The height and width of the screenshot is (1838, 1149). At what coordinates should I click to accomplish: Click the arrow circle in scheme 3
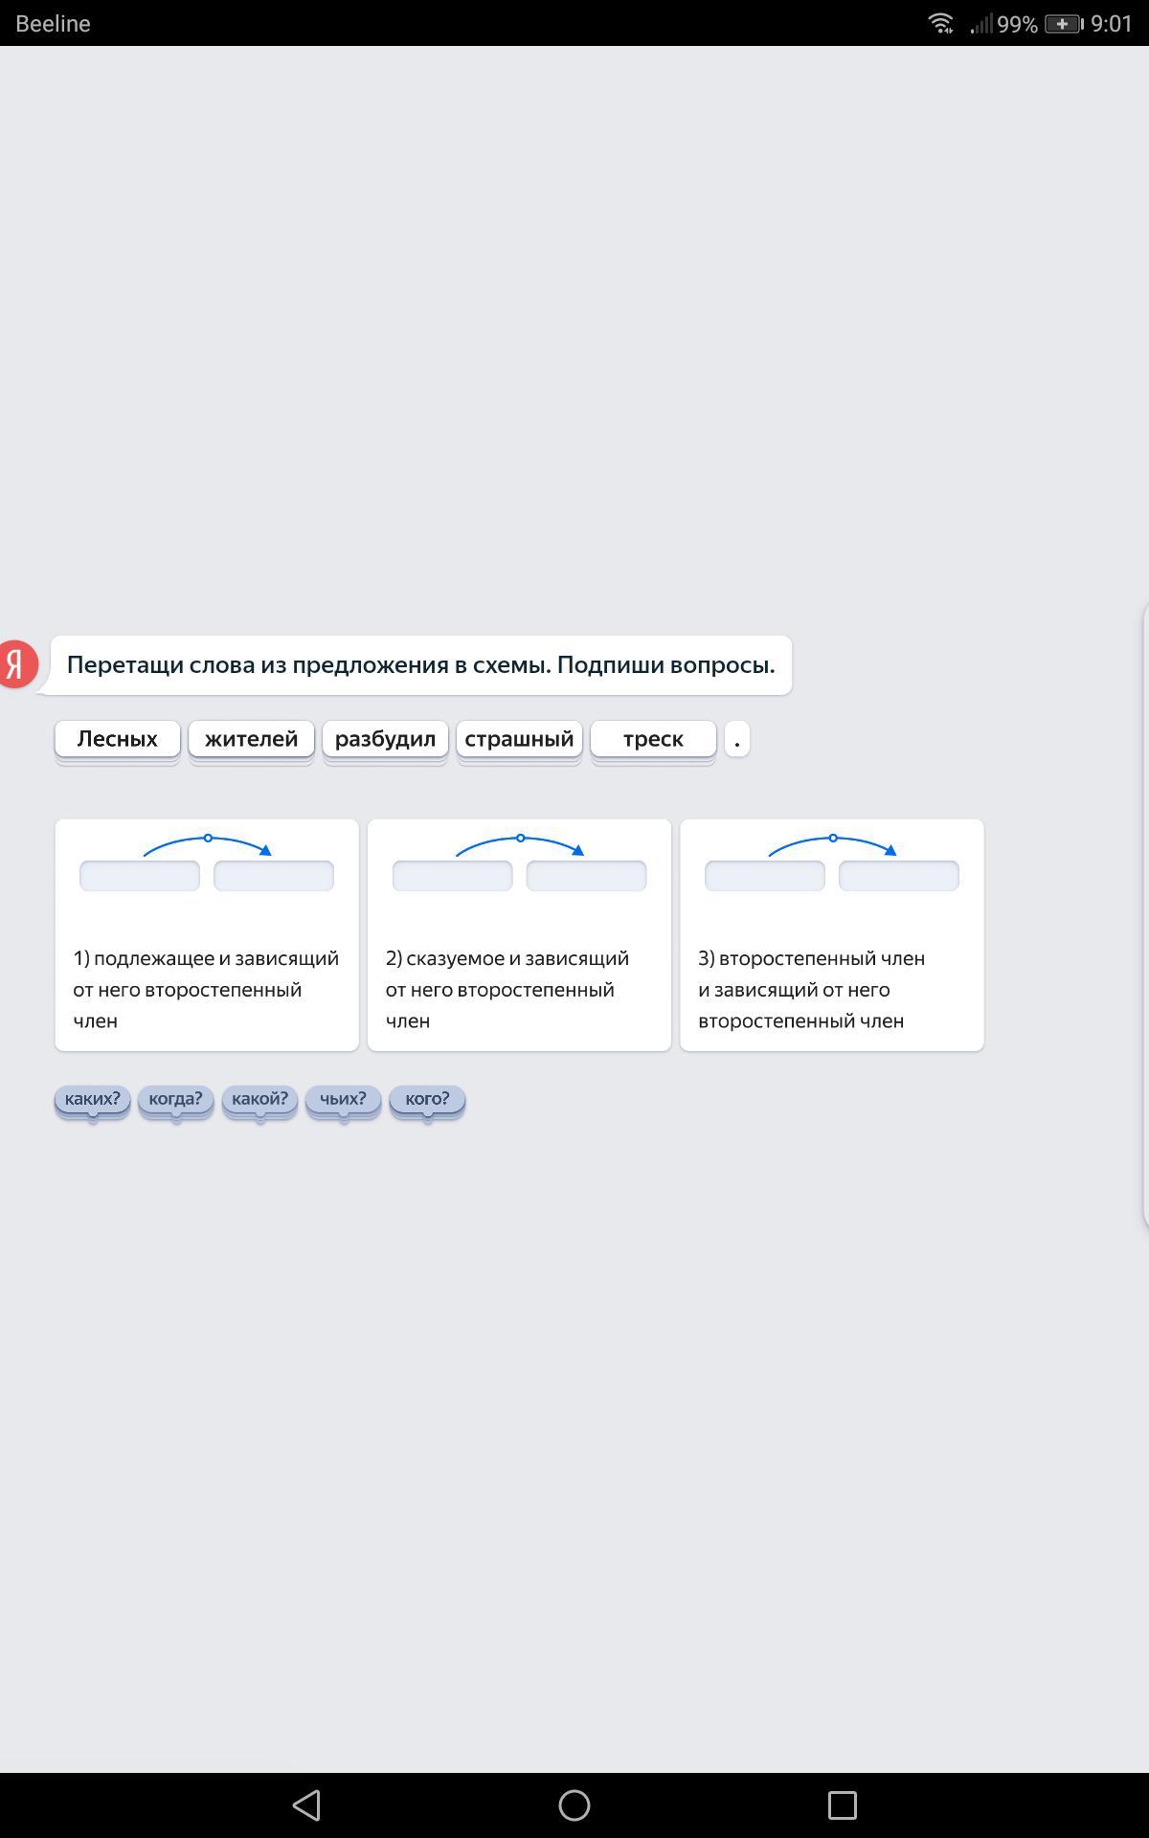click(x=833, y=838)
